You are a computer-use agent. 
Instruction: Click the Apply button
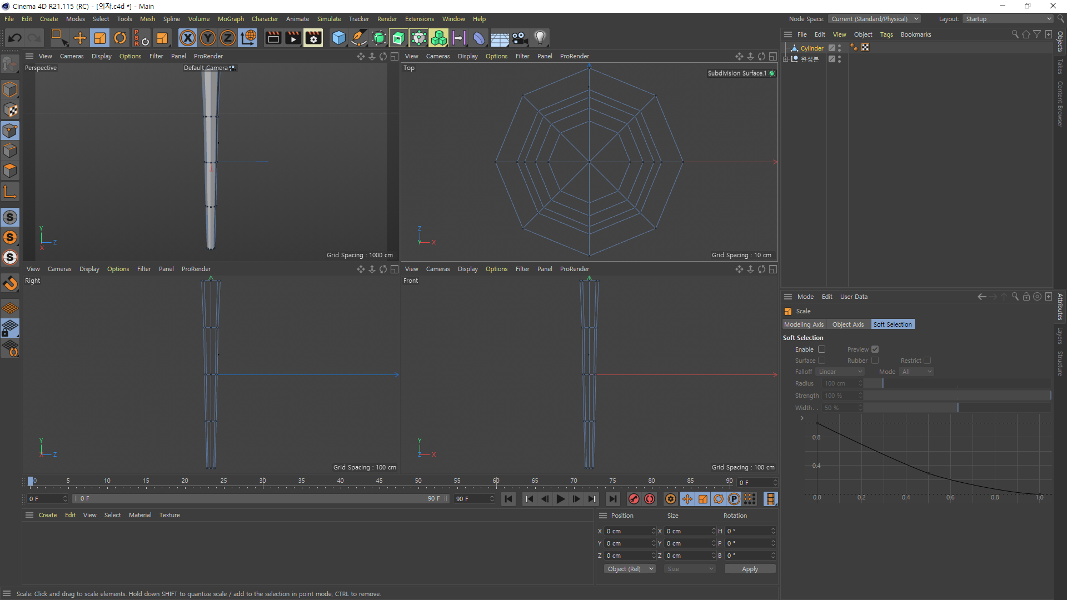coord(750,569)
